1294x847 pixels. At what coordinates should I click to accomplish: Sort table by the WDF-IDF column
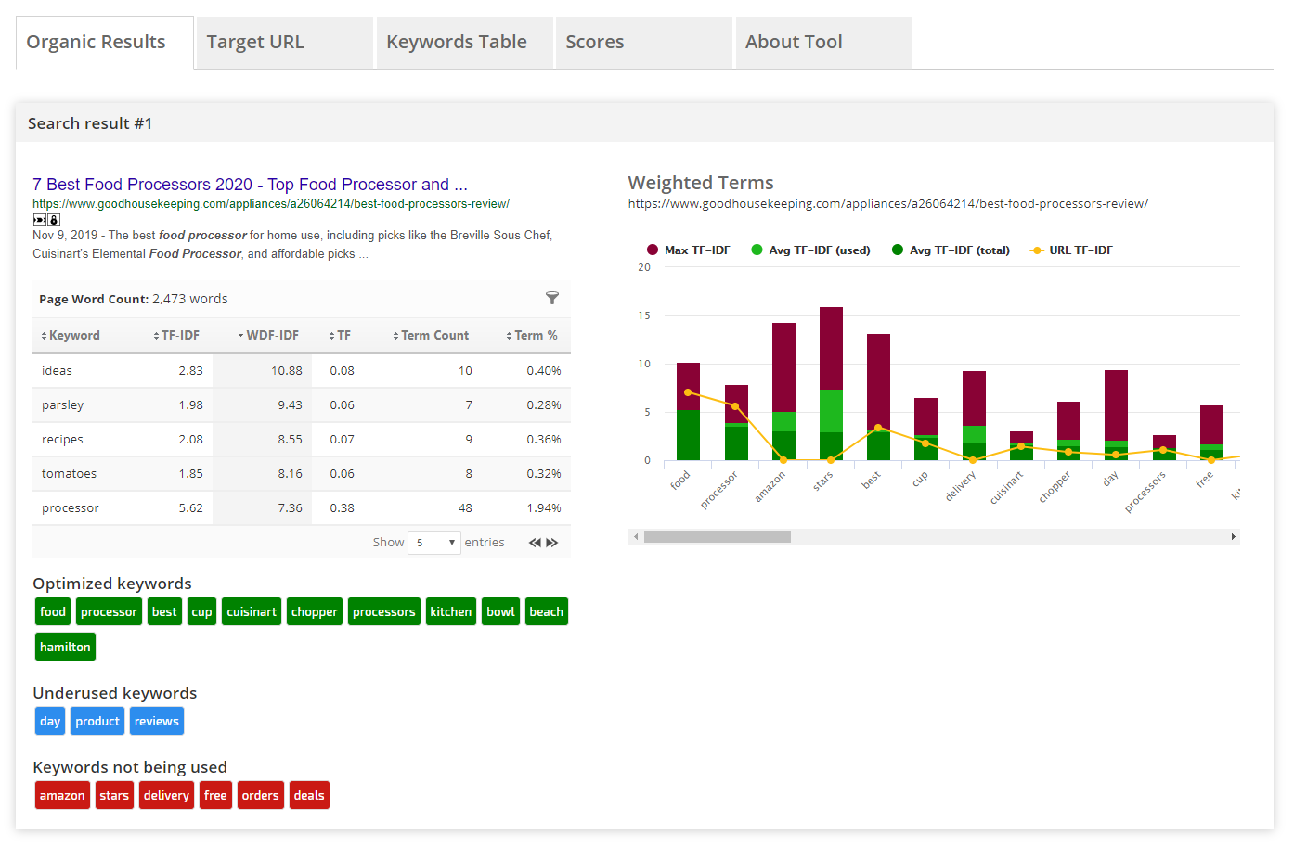tap(271, 336)
